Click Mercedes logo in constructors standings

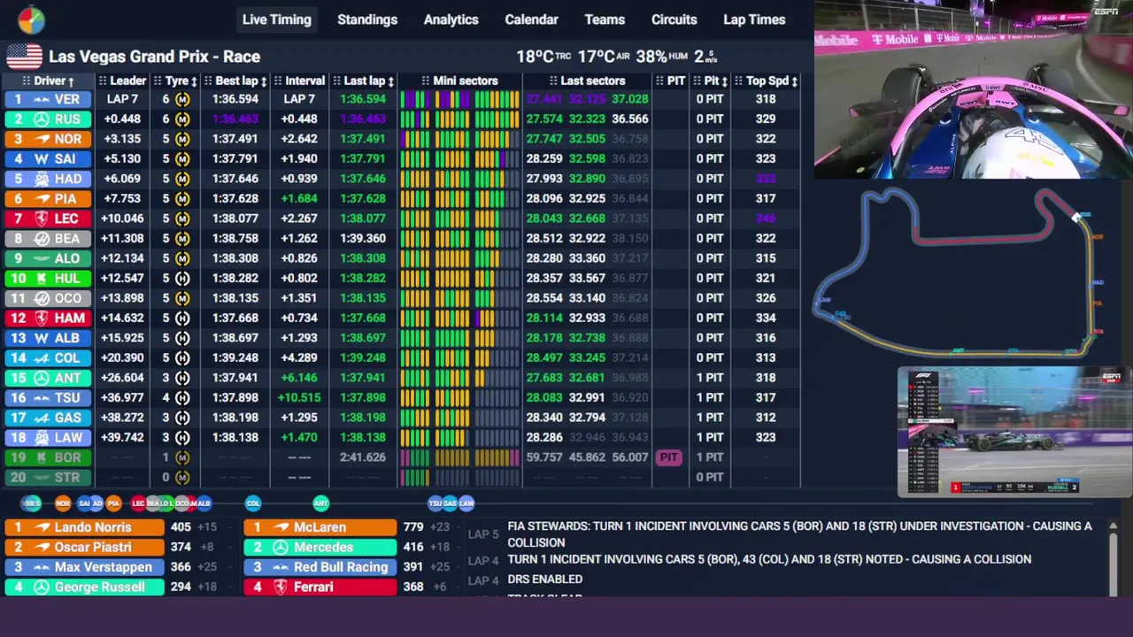pos(281,548)
